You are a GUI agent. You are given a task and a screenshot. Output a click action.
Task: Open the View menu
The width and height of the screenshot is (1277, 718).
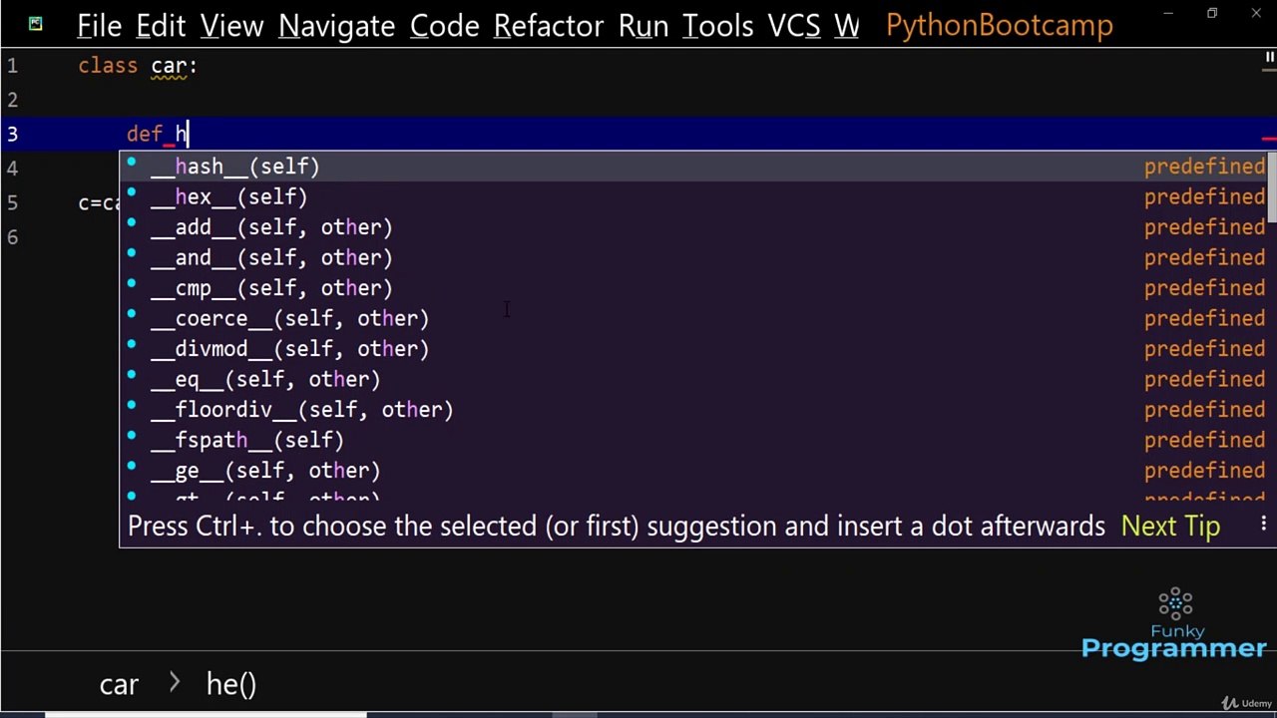coord(231,25)
